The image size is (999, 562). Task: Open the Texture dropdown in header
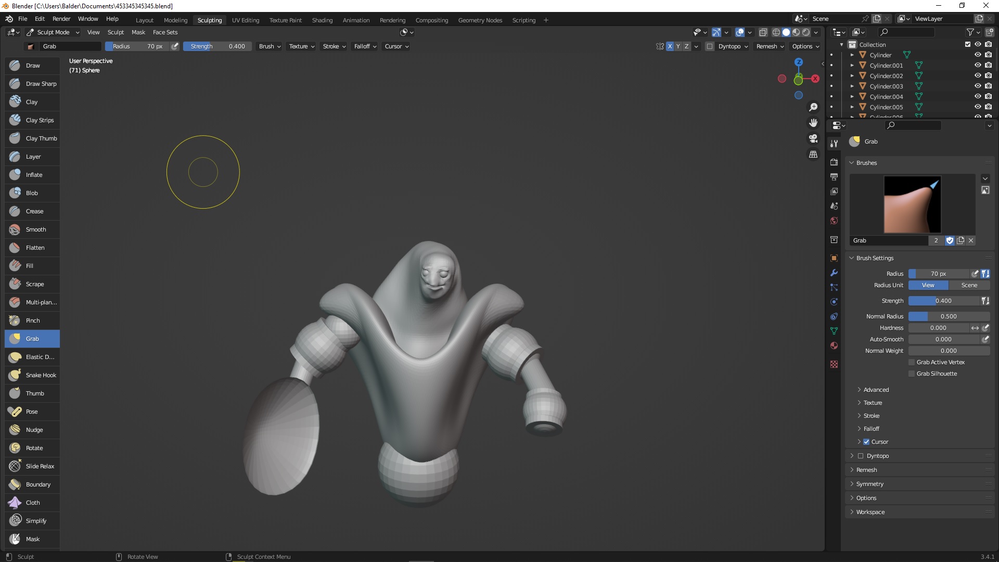click(x=302, y=46)
